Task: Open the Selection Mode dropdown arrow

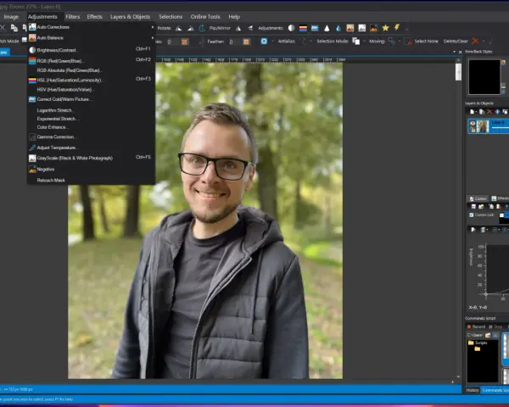Action: pyautogui.click(x=364, y=42)
